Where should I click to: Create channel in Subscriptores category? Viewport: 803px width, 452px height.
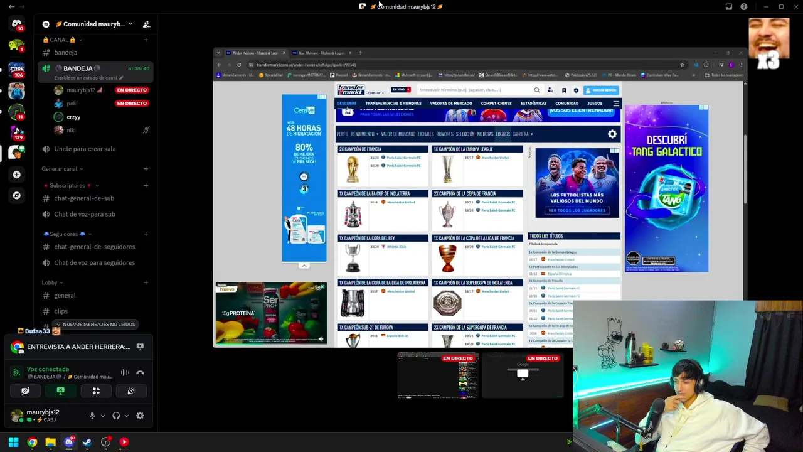(146, 185)
